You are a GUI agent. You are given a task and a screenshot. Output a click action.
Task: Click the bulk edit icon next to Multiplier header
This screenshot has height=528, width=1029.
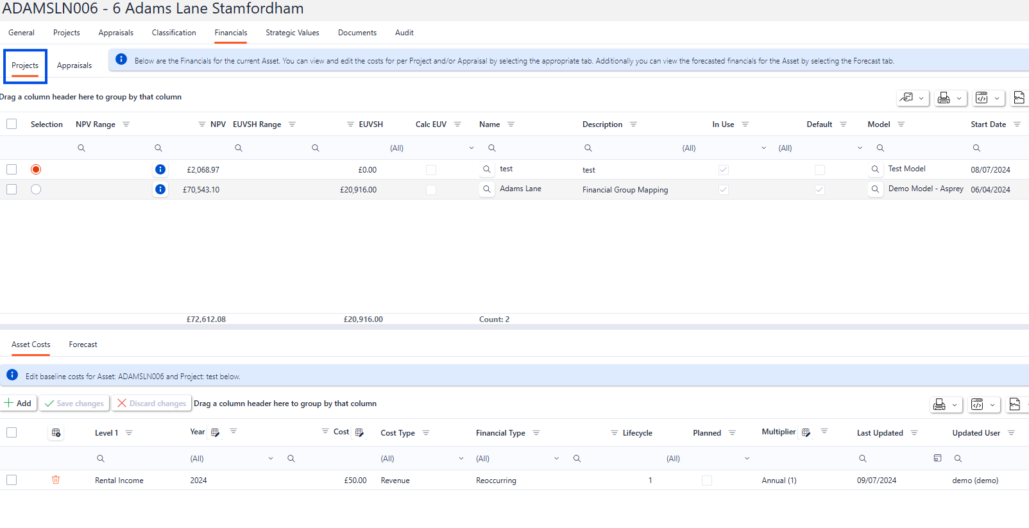[x=806, y=432]
